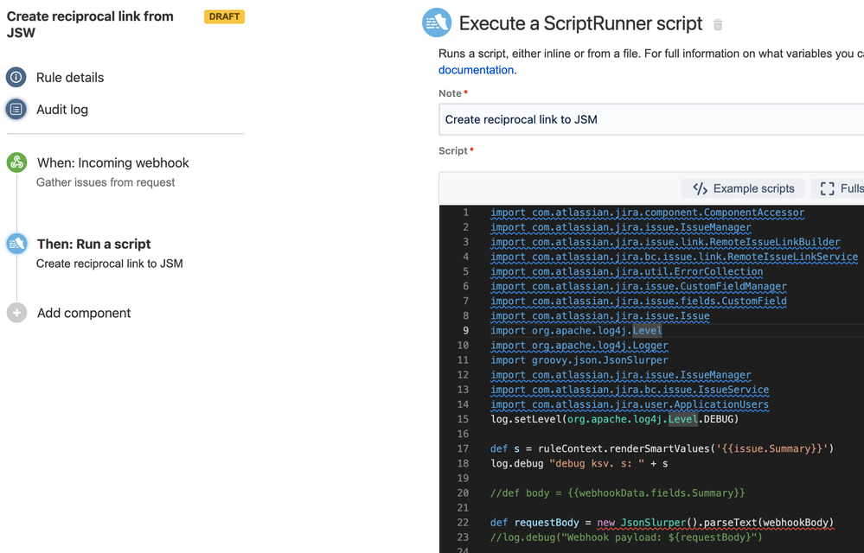Click line 1 ComponentAccessor import
This screenshot has width=864, height=553.
(648, 213)
